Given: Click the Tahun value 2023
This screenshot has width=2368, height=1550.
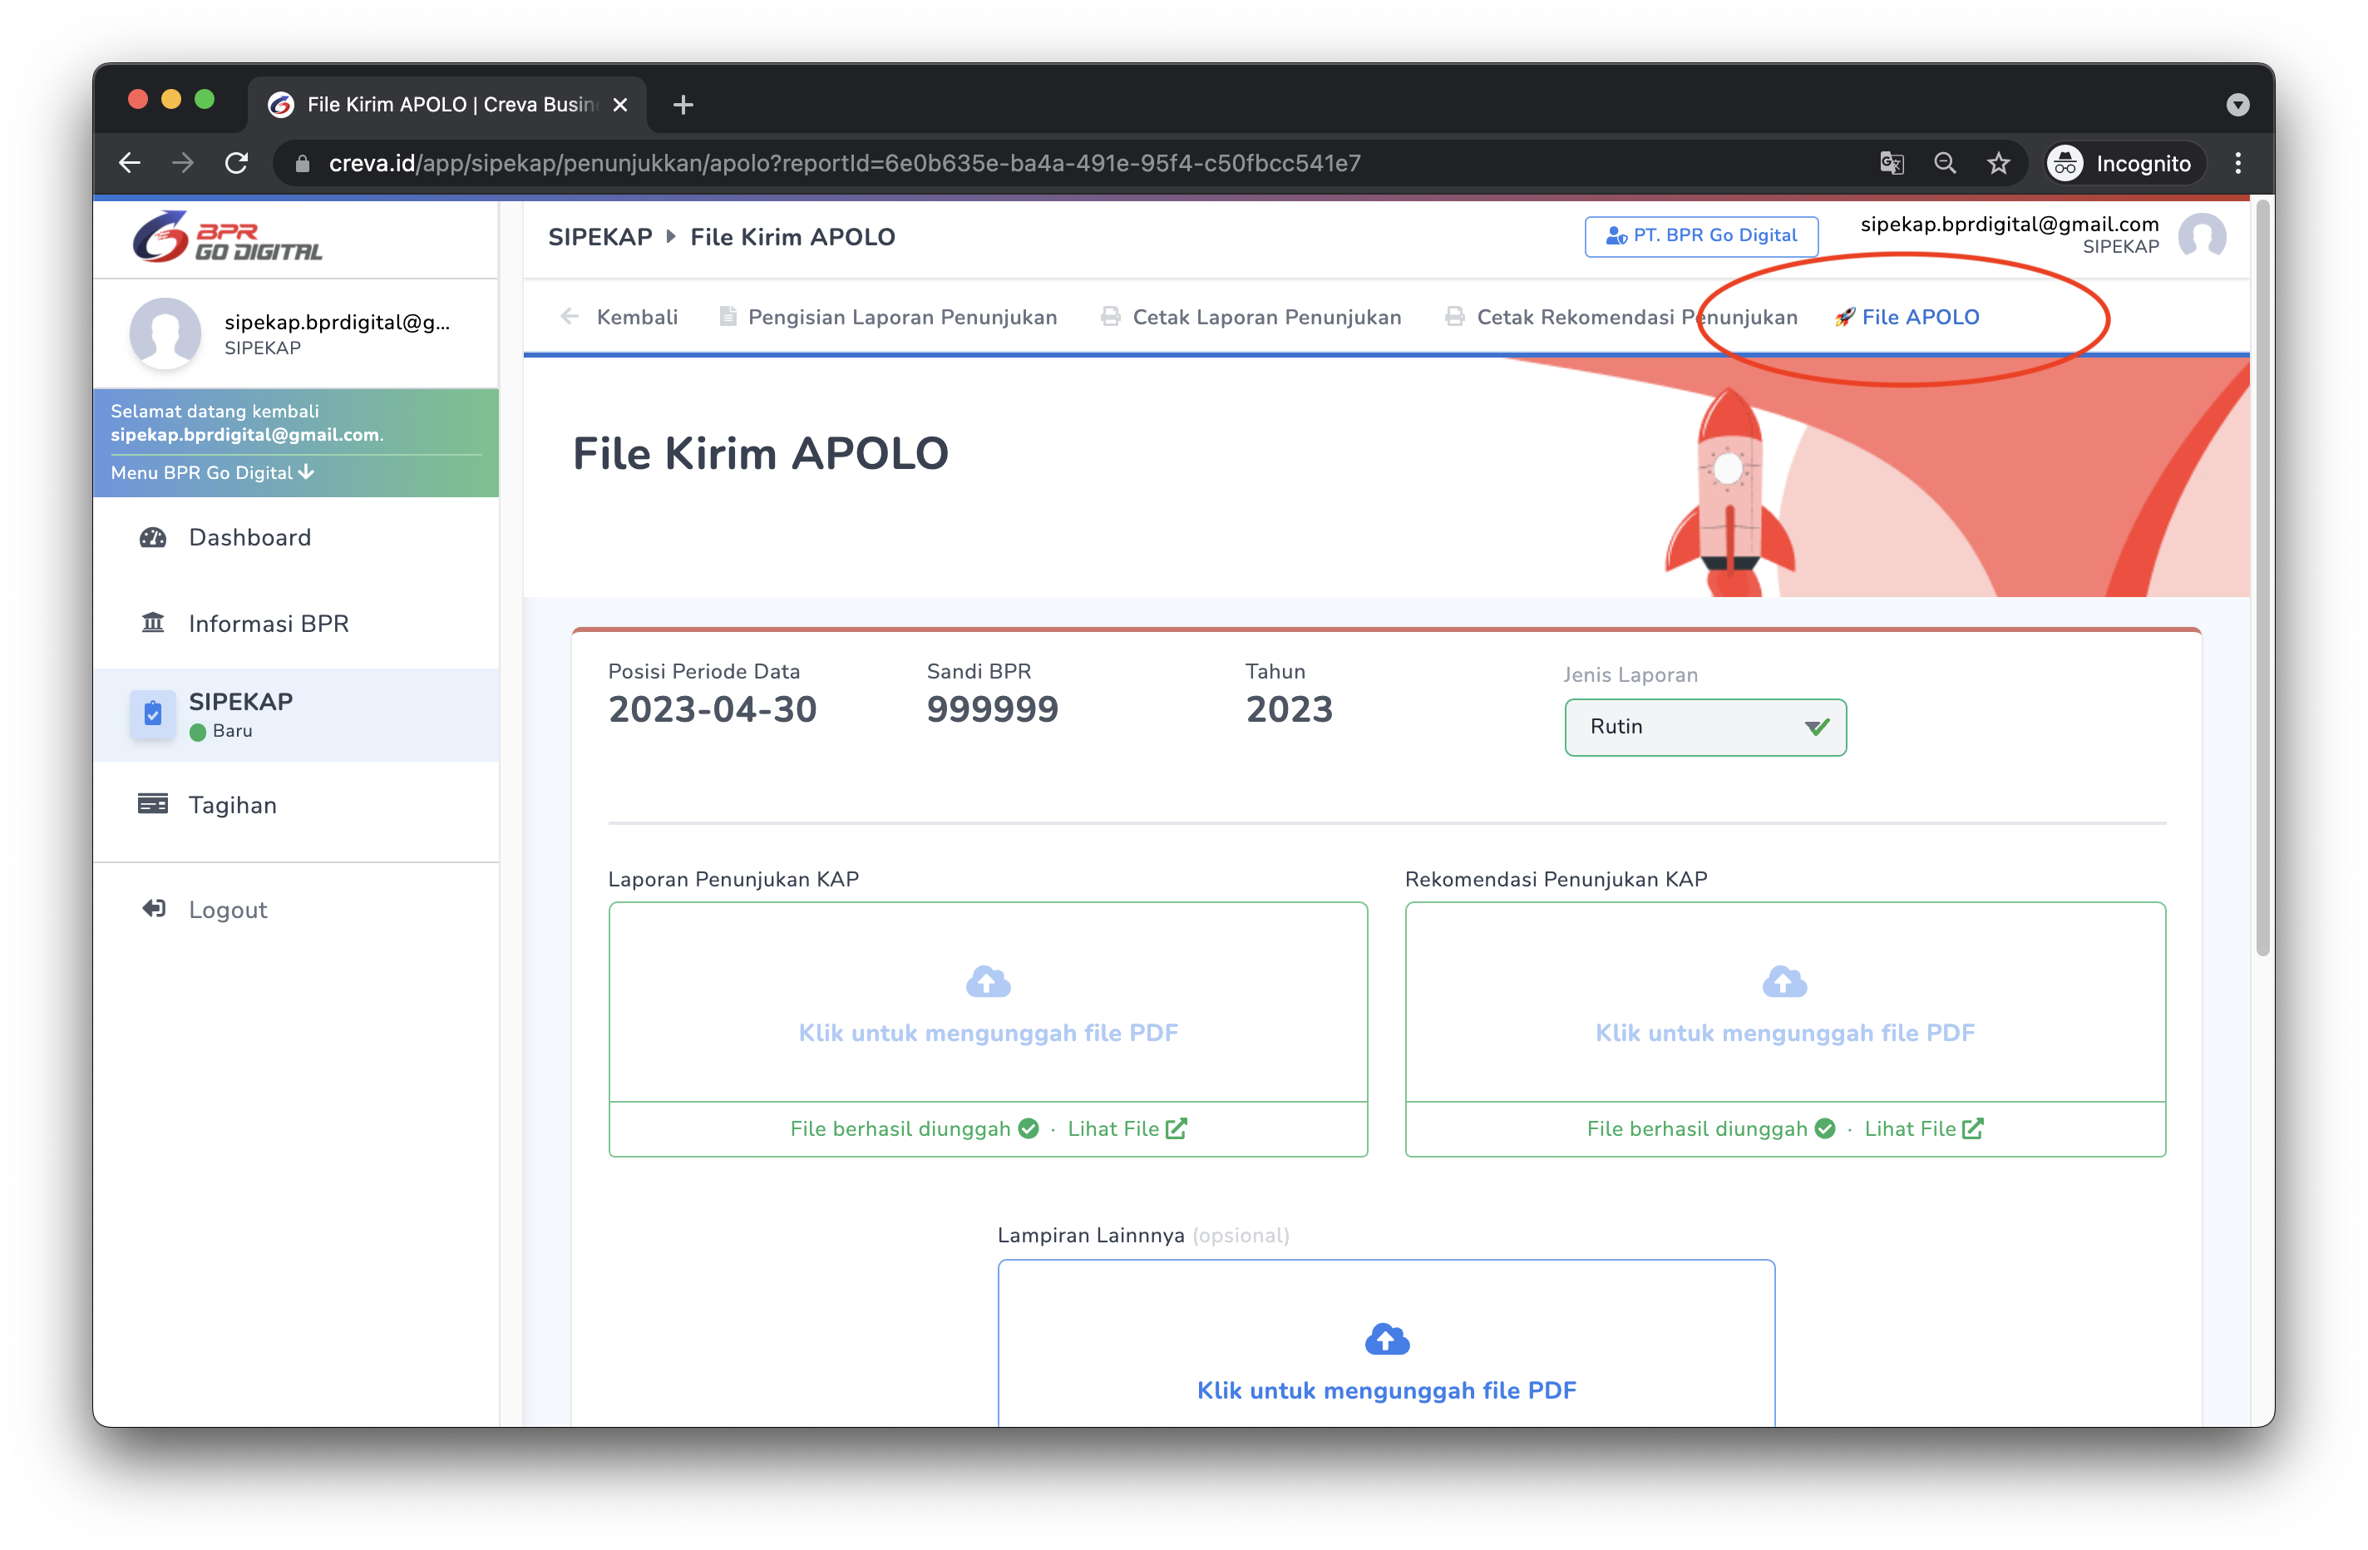Looking at the screenshot, I should point(1289,709).
